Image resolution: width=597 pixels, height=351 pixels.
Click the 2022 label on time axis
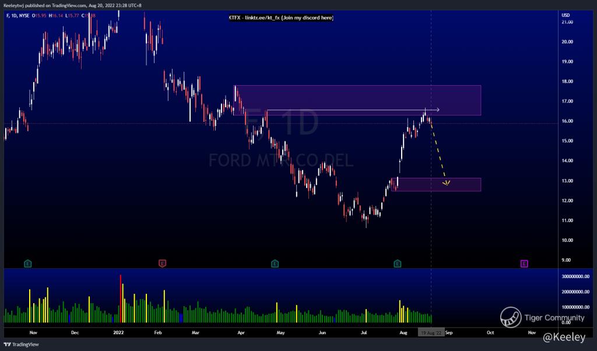pyautogui.click(x=118, y=333)
